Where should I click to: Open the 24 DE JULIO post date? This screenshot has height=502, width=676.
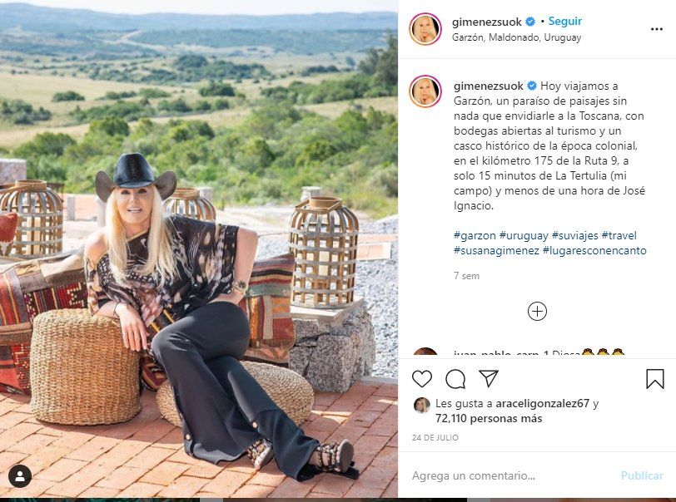435,437
